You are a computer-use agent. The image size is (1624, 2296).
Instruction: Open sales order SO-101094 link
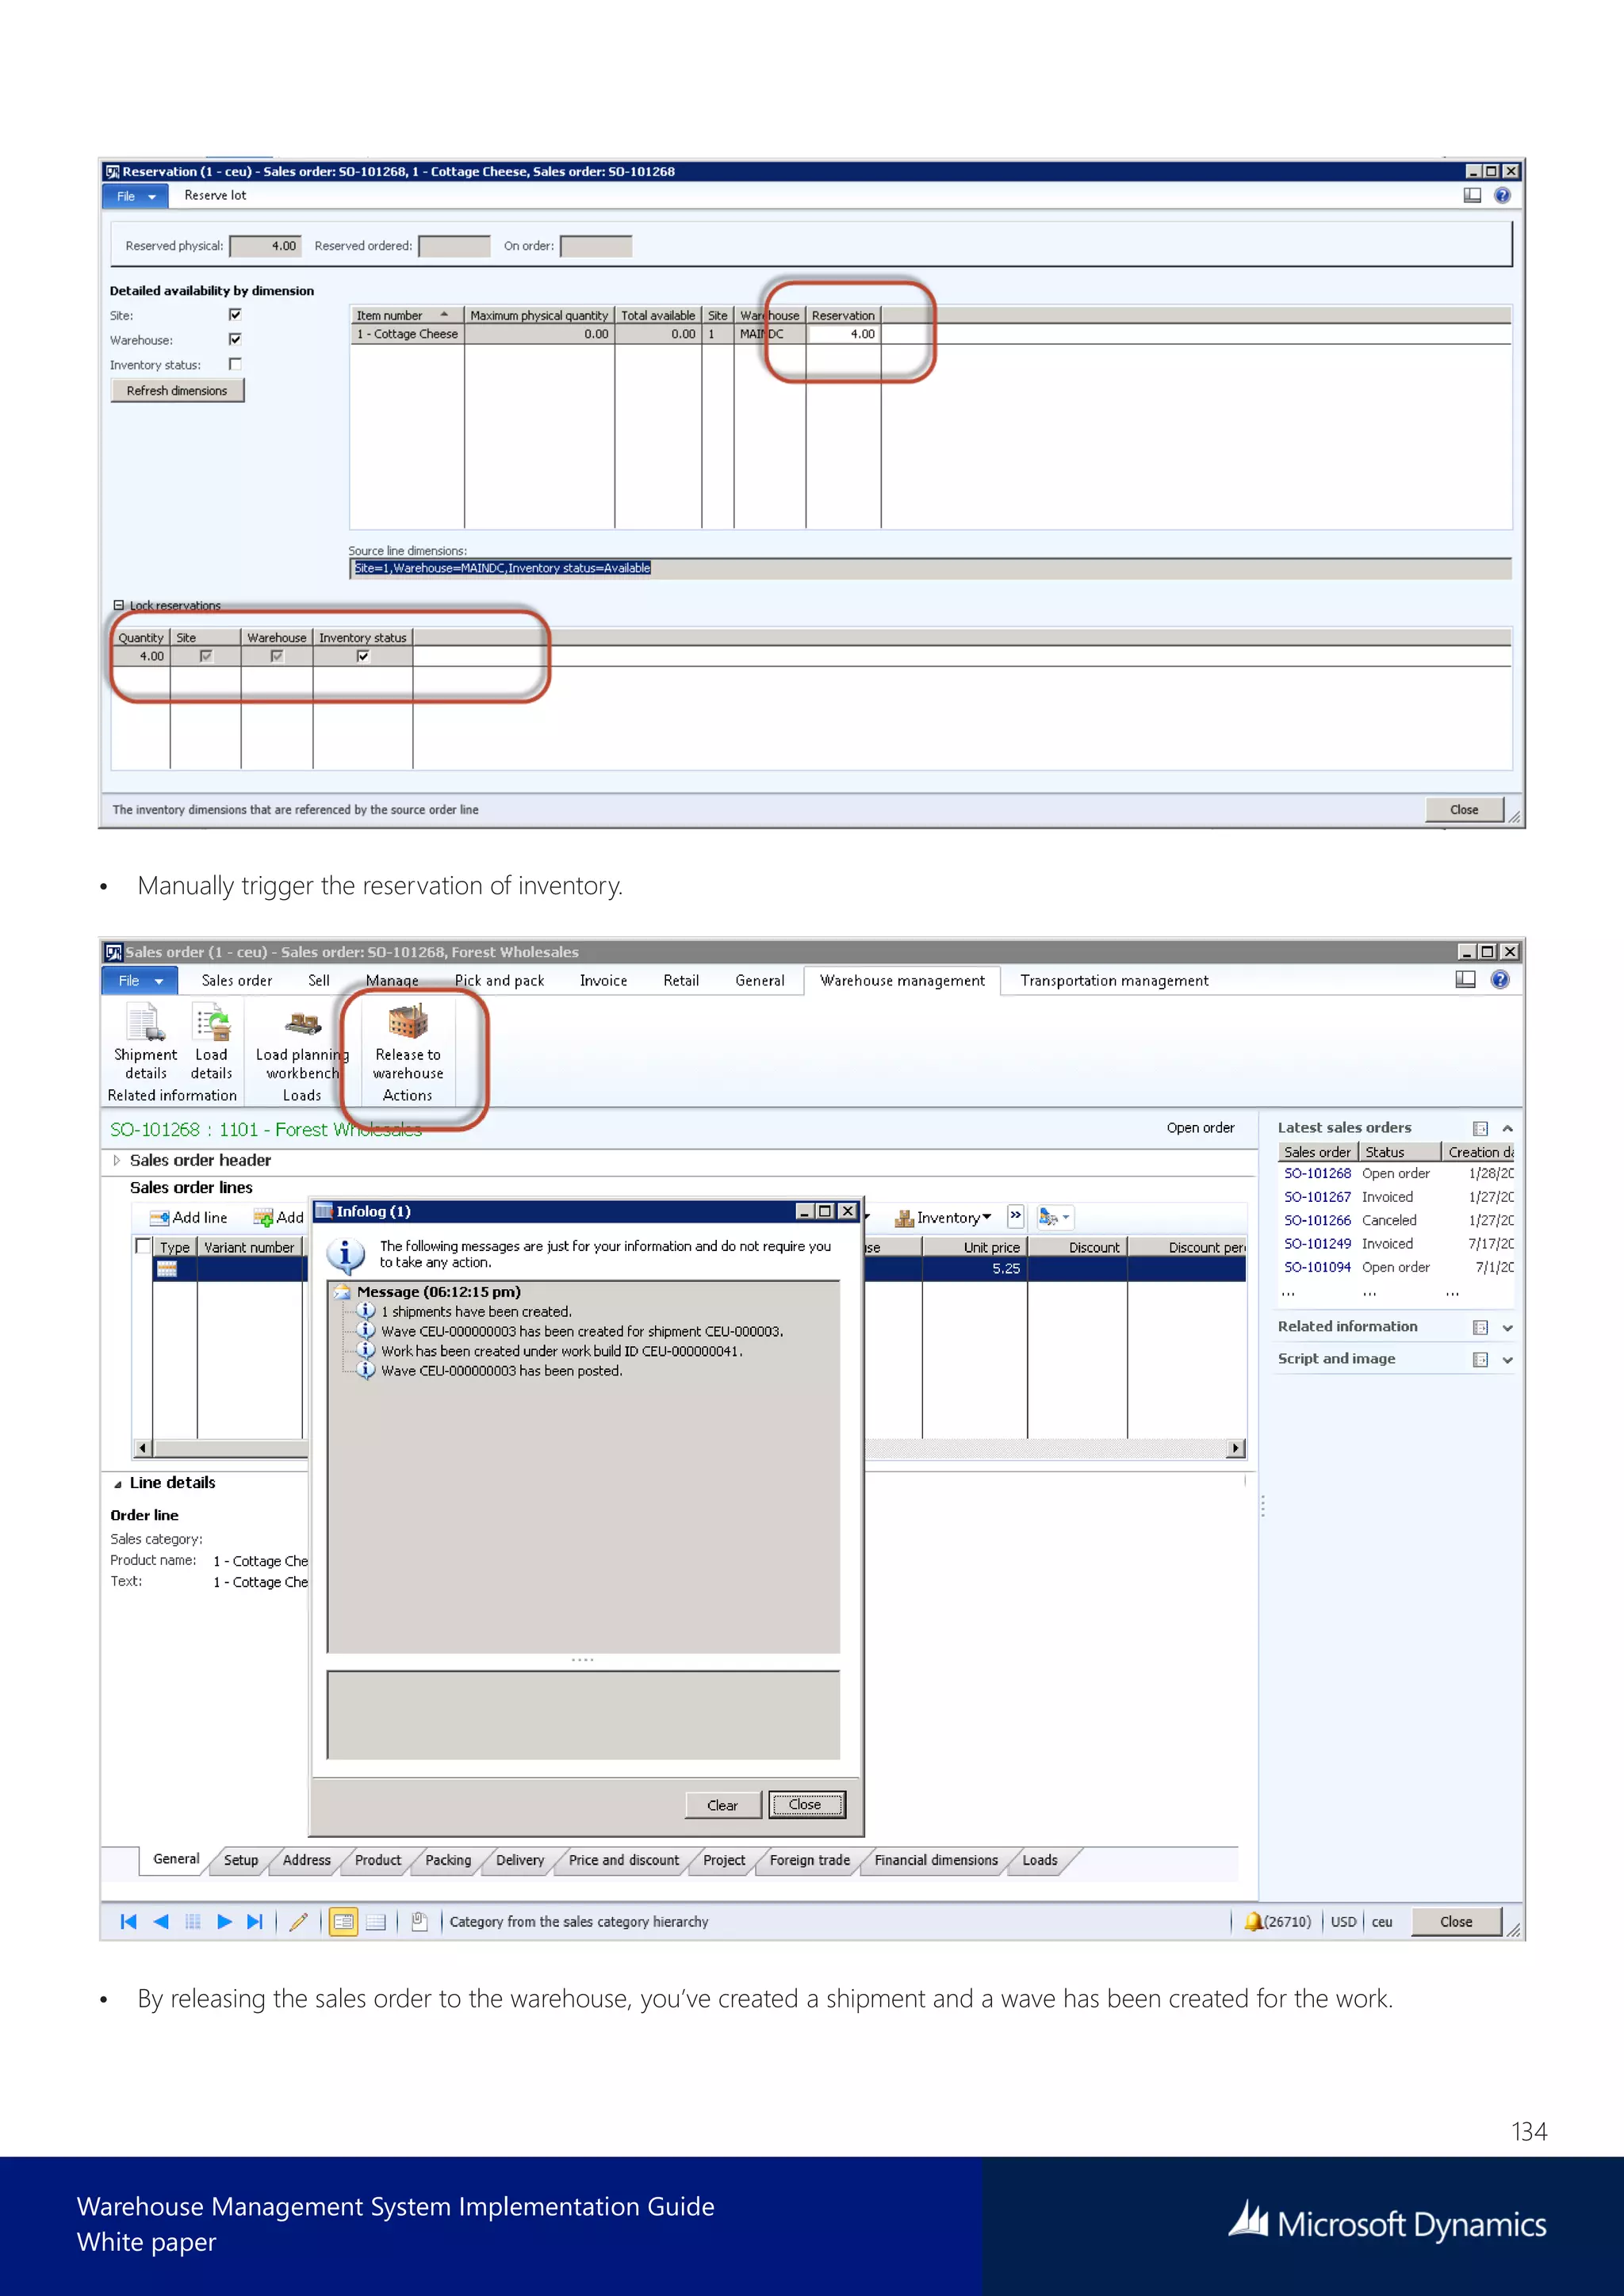point(1317,1267)
